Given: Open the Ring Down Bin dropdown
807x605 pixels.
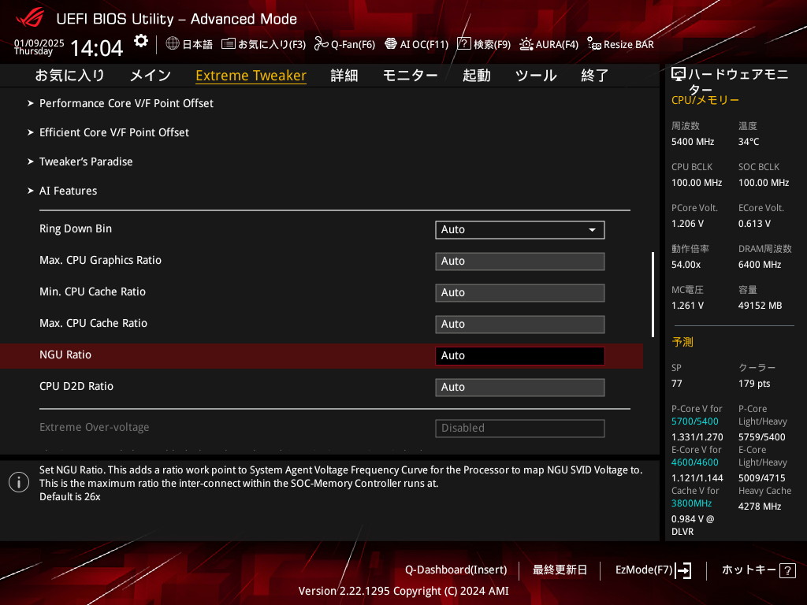Looking at the screenshot, I should [x=519, y=229].
